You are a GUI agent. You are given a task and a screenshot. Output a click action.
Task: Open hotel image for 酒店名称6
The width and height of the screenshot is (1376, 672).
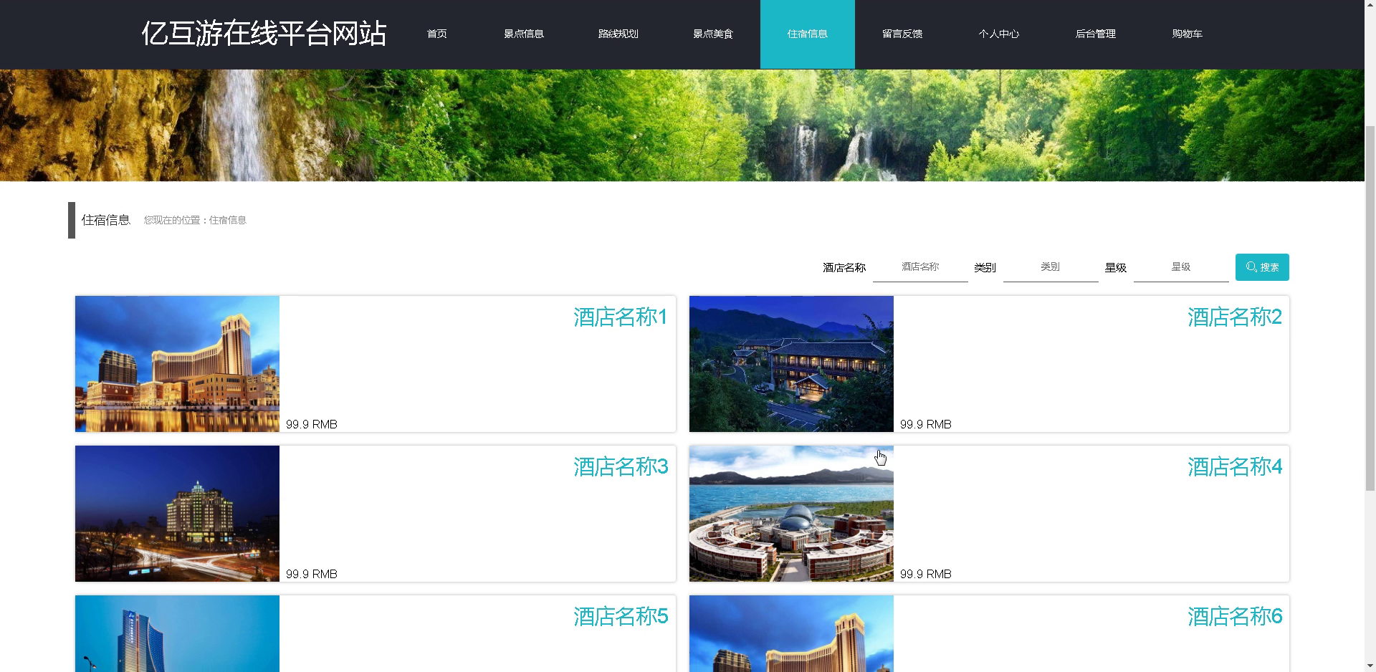[x=791, y=633]
